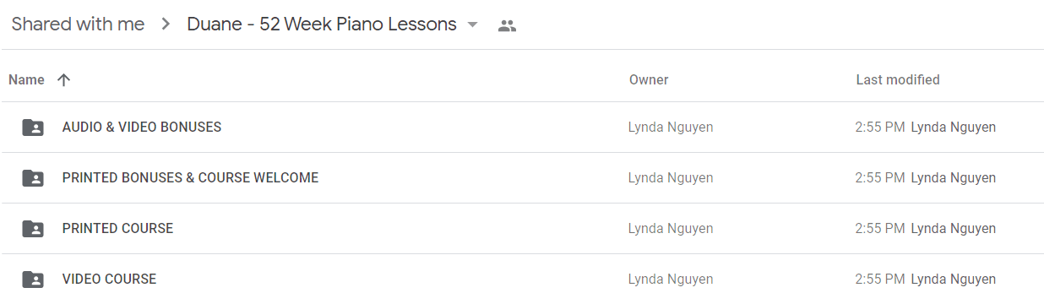This screenshot has height=304, width=1044.
Task: Click the VIDEO COURSE shared folder icon
Action: pyautogui.click(x=33, y=280)
